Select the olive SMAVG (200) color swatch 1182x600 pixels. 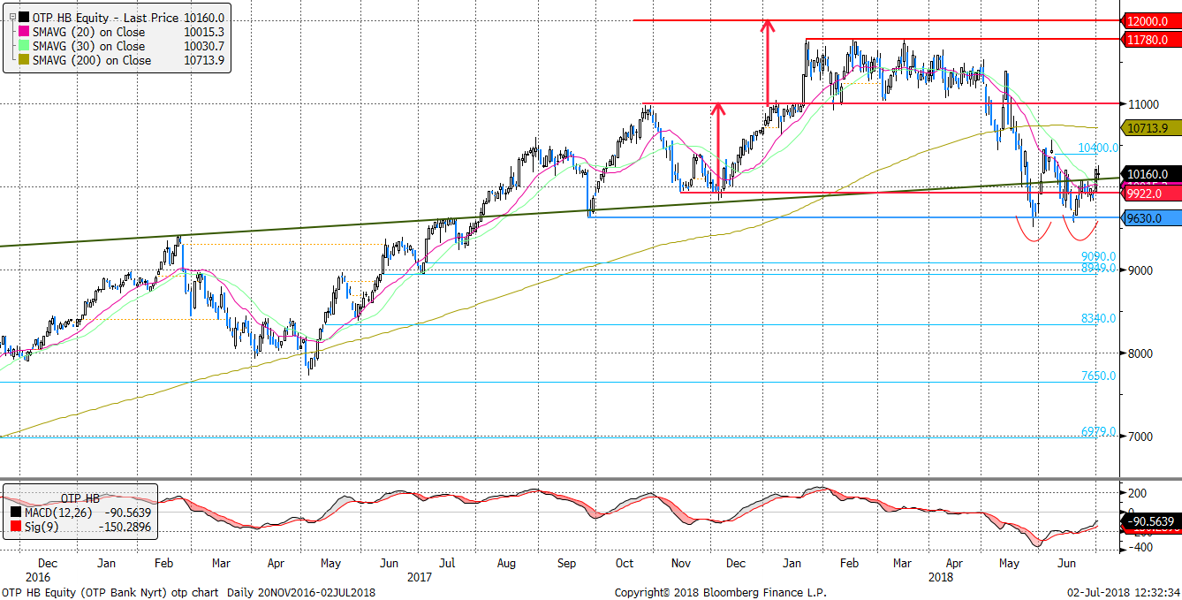tap(22, 61)
